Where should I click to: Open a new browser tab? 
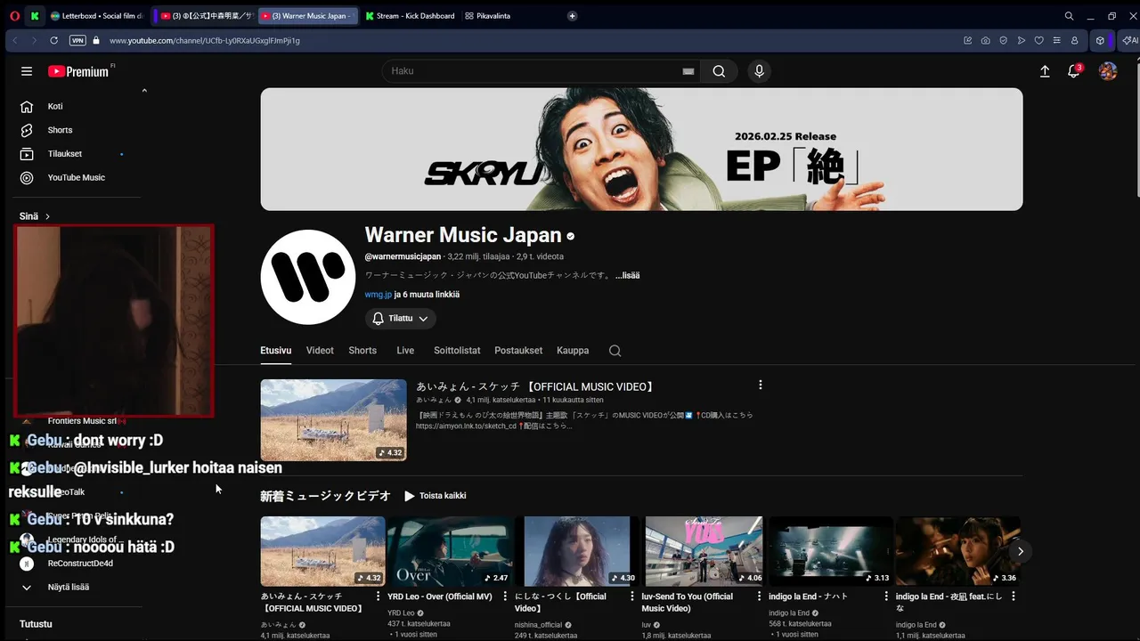(572, 16)
